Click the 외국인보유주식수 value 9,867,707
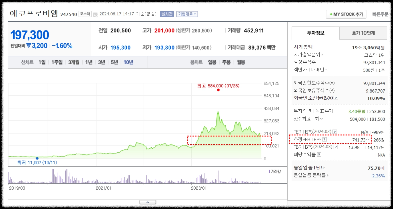The image size is (393, 209). (x=375, y=91)
